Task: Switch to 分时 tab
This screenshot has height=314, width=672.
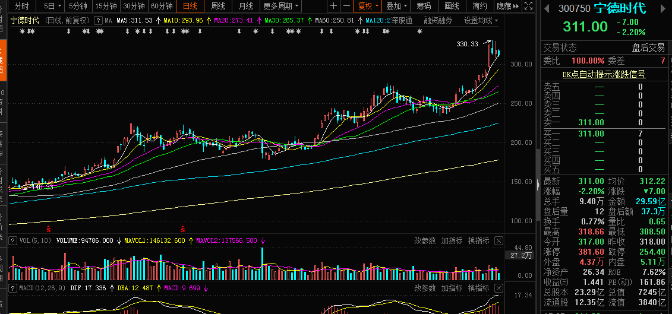Action: [x=21, y=6]
